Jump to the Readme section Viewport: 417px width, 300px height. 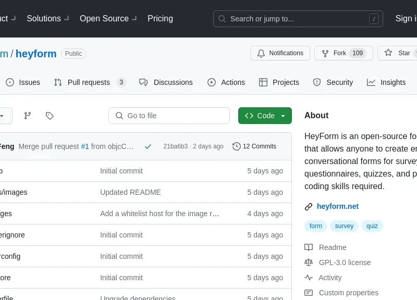325,247
